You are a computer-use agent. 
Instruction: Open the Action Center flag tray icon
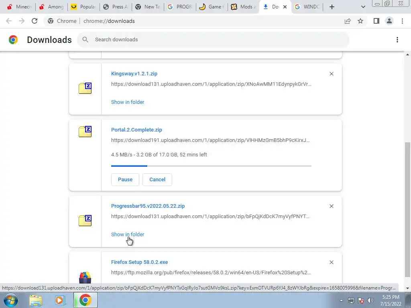[x=361, y=300]
